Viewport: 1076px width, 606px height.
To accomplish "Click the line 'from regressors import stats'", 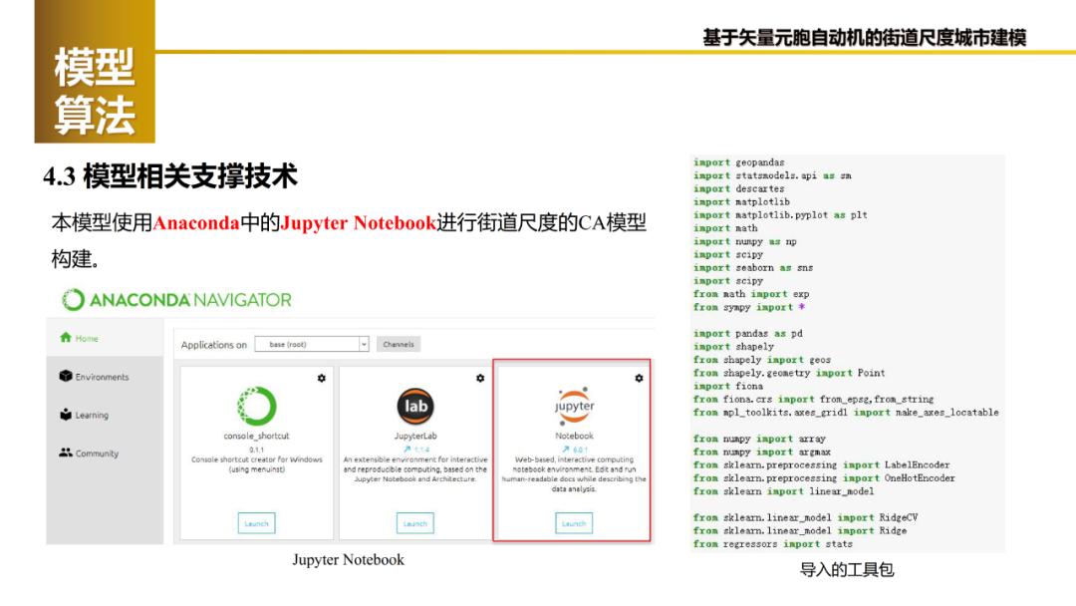I will pyautogui.click(x=773, y=544).
